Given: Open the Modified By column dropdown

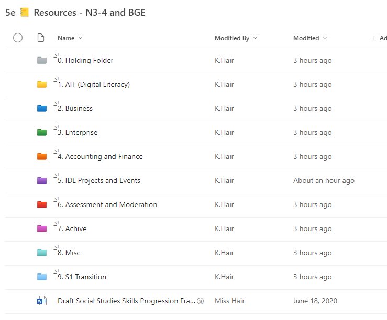Looking at the screenshot, I should tap(256, 38).
